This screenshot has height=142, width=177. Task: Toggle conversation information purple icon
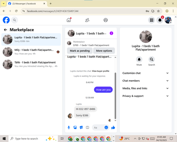(x=112, y=33)
